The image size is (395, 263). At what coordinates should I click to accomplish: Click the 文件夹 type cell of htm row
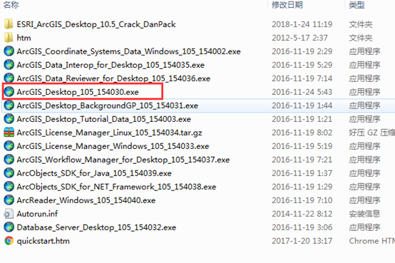[x=361, y=38]
